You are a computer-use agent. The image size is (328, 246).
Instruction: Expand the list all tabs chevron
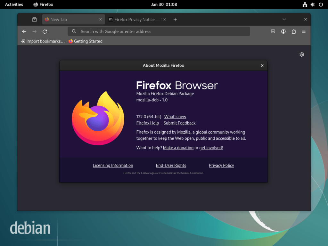pos(284,20)
